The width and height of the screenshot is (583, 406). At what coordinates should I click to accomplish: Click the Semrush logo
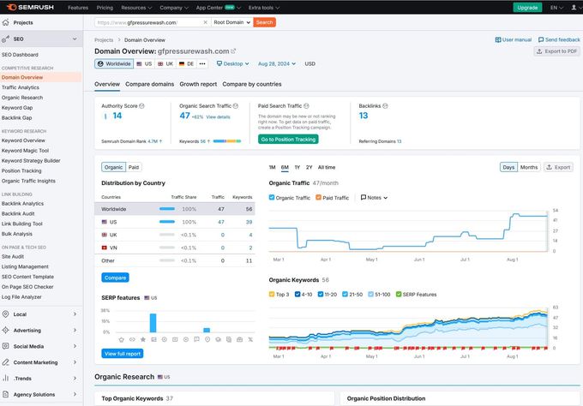point(31,7)
